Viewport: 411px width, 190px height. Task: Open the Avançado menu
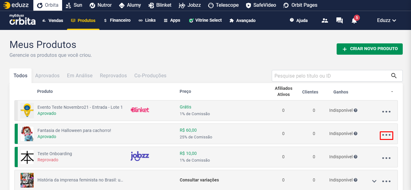pyautogui.click(x=242, y=20)
